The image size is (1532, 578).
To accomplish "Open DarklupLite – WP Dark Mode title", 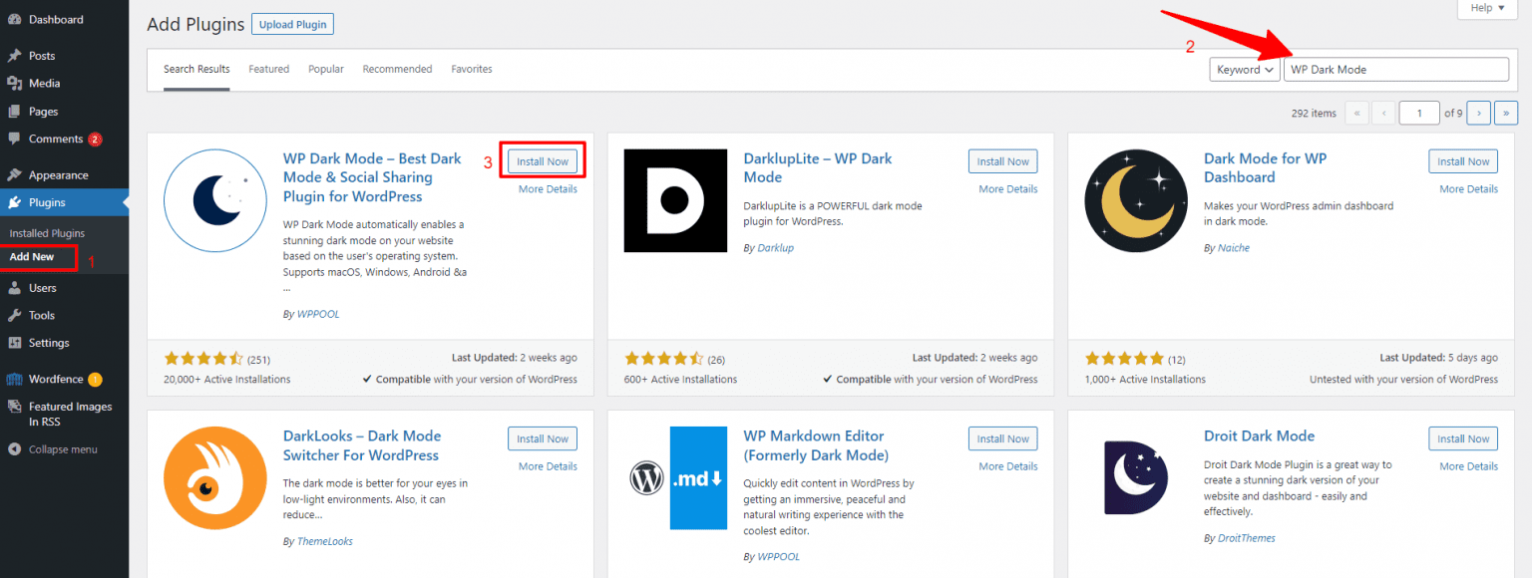I will click(x=818, y=167).
